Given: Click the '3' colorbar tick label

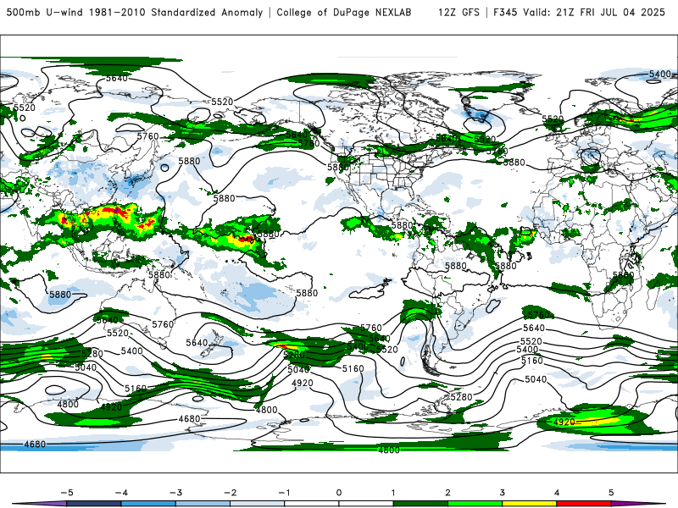Looking at the screenshot, I should point(503,493).
